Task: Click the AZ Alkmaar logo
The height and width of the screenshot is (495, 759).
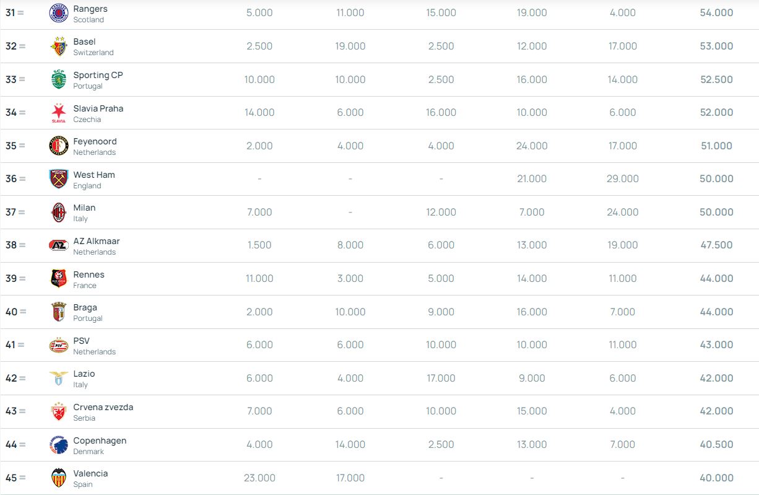Action: pos(59,245)
